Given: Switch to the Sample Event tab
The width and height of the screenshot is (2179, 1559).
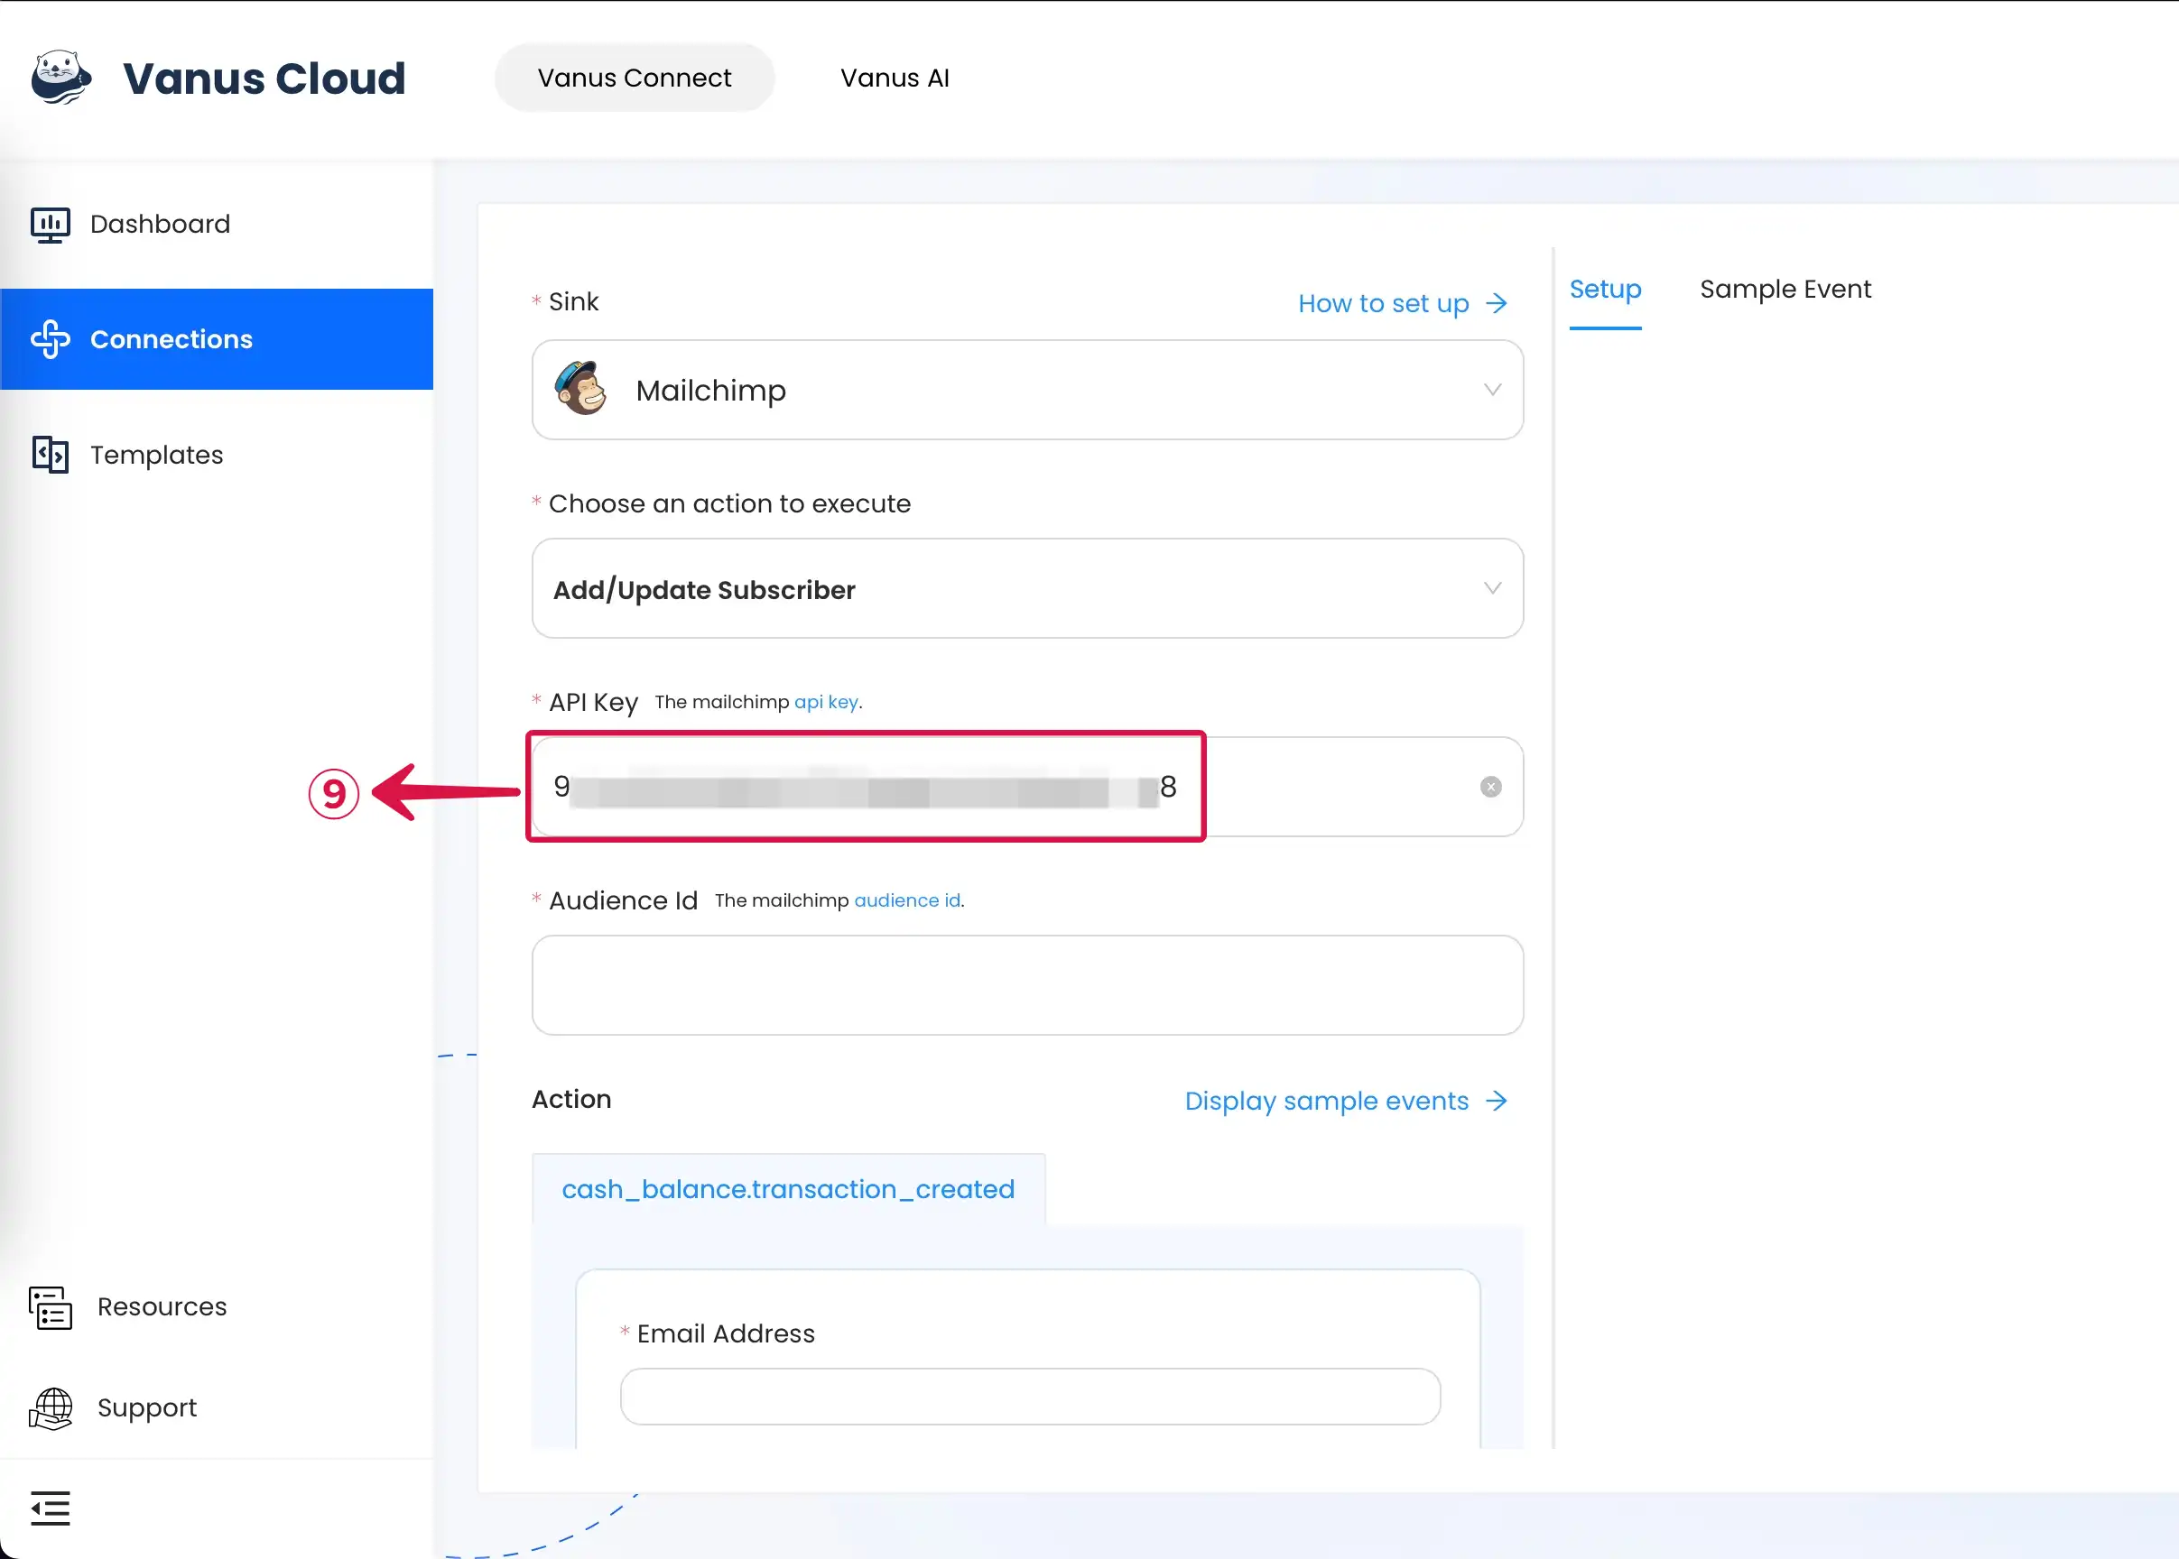Looking at the screenshot, I should (x=1785, y=289).
